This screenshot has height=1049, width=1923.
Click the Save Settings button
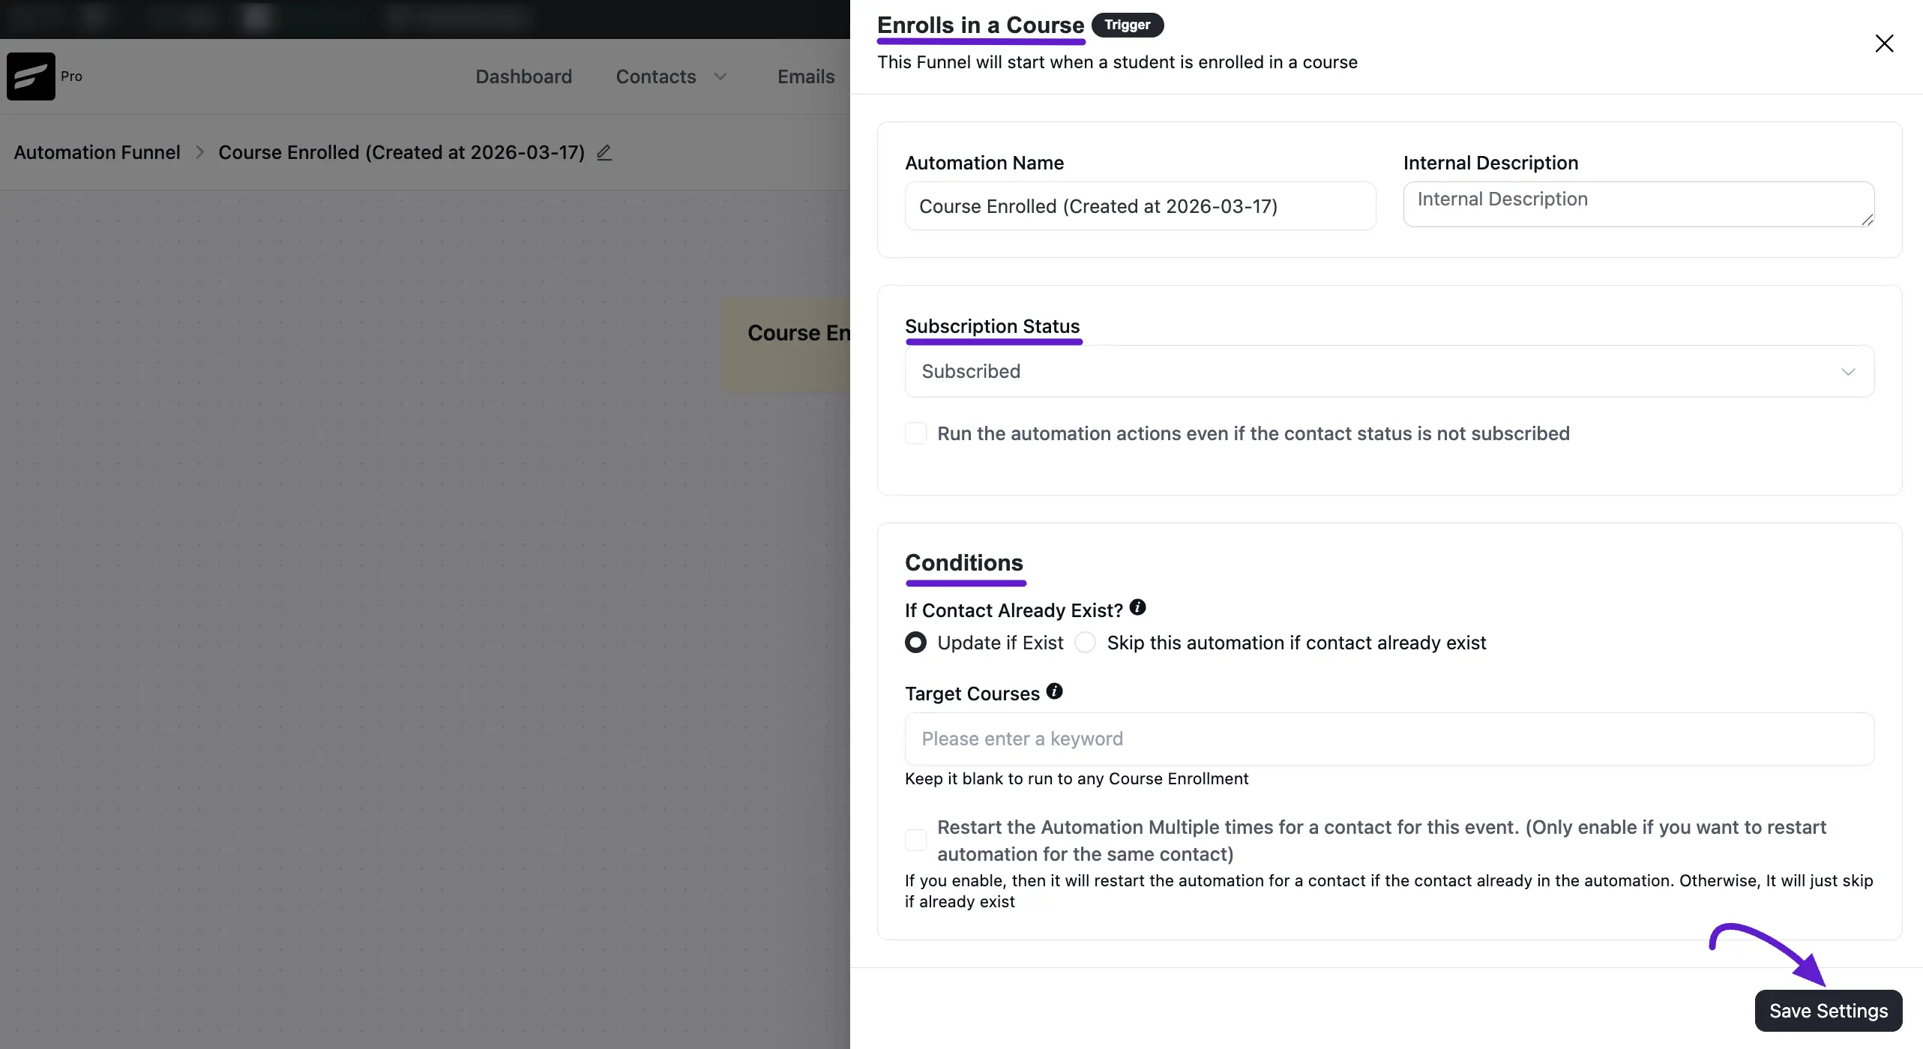click(1828, 1011)
